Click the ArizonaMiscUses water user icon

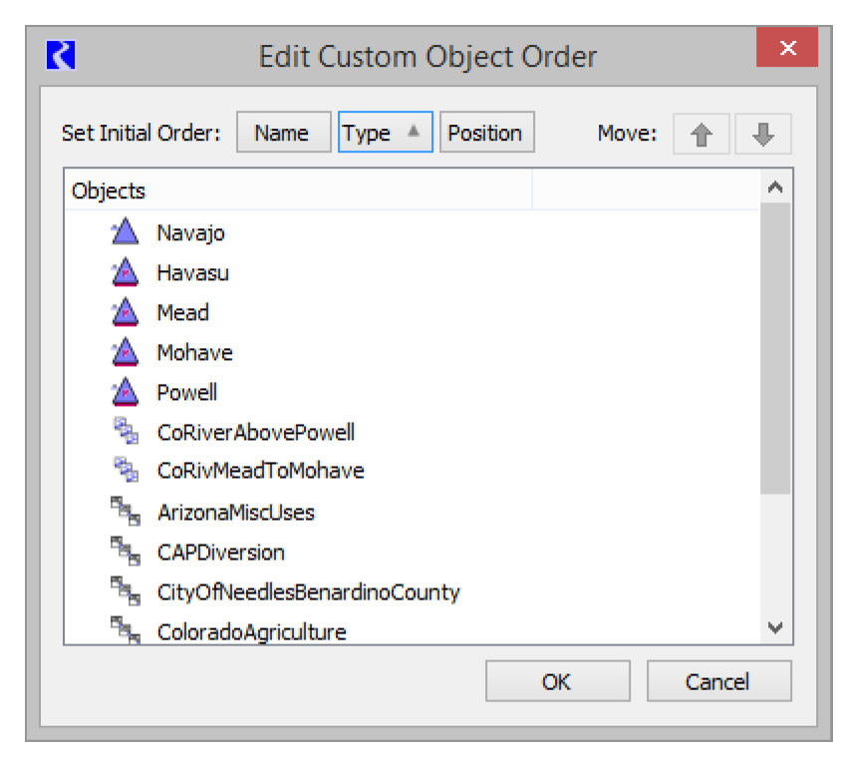coord(124,513)
